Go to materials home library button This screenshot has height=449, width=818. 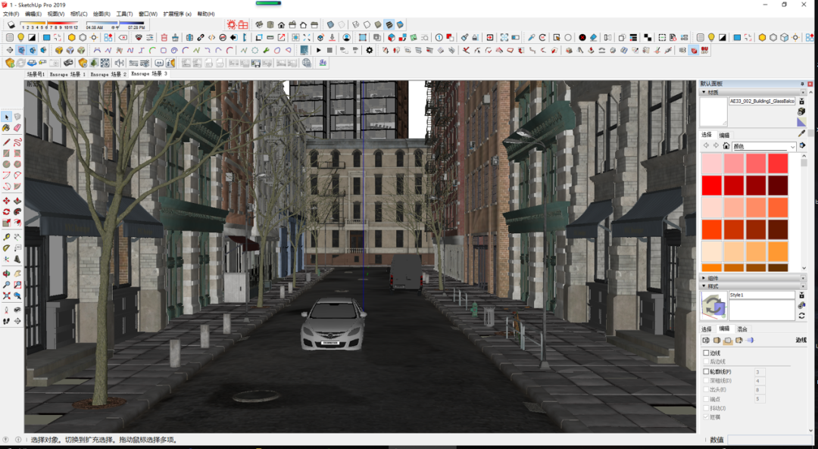click(x=726, y=145)
